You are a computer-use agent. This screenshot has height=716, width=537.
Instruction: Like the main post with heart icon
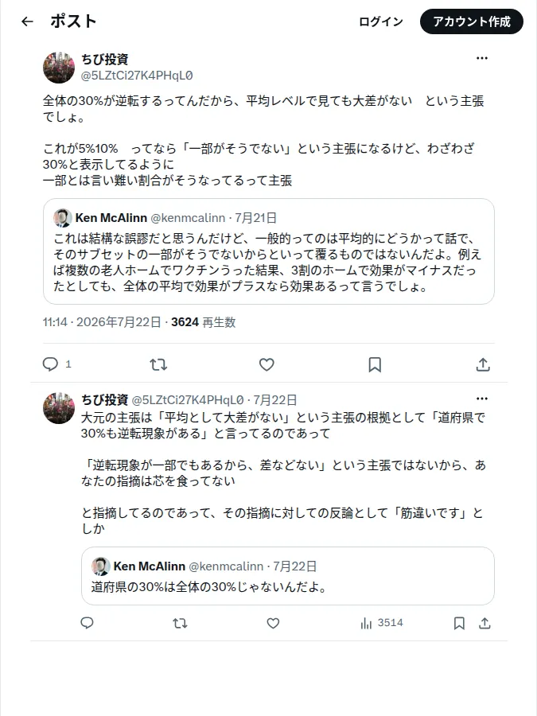click(x=267, y=364)
